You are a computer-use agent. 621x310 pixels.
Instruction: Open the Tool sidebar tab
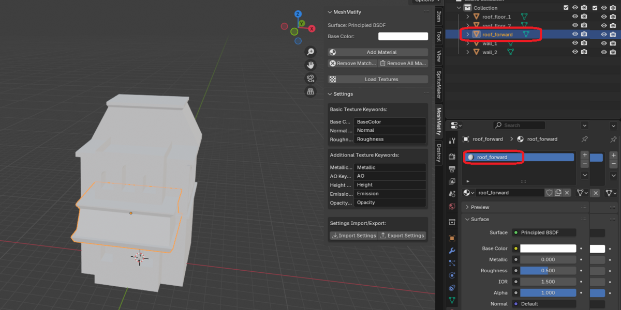pyautogui.click(x=439, y=36)
